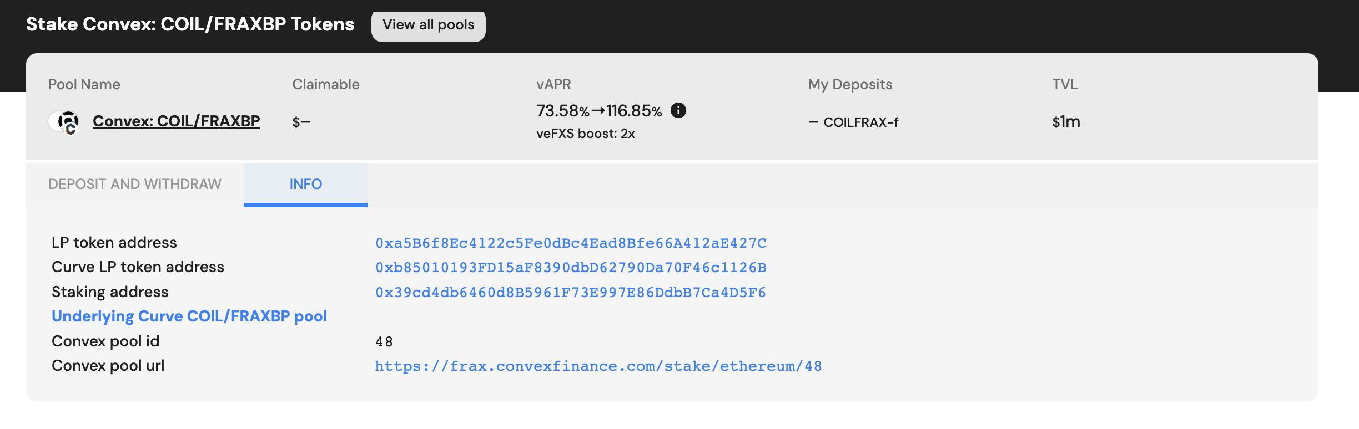
Task: Click the Convex pool id value 48
Action: coord(384,342)
